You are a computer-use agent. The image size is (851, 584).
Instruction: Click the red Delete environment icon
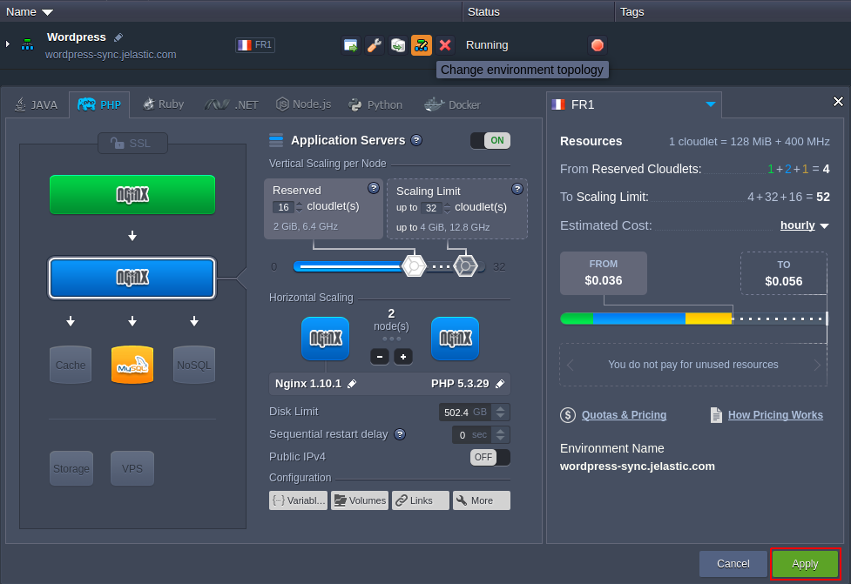[x=445, y=44]
